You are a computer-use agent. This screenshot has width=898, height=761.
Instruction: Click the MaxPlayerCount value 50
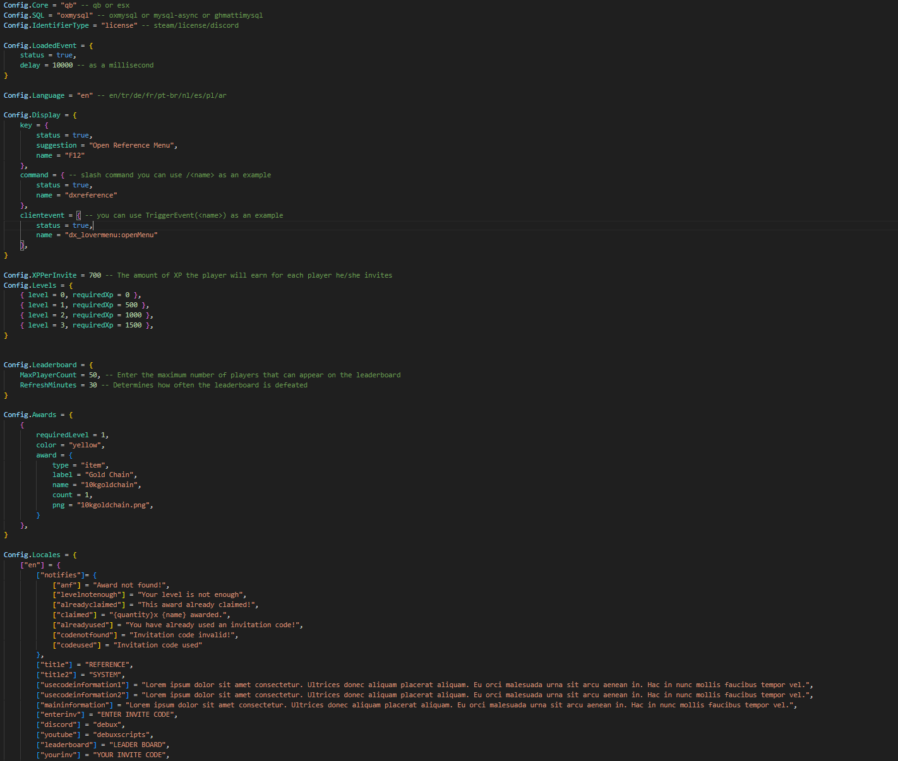pos(93,375)
